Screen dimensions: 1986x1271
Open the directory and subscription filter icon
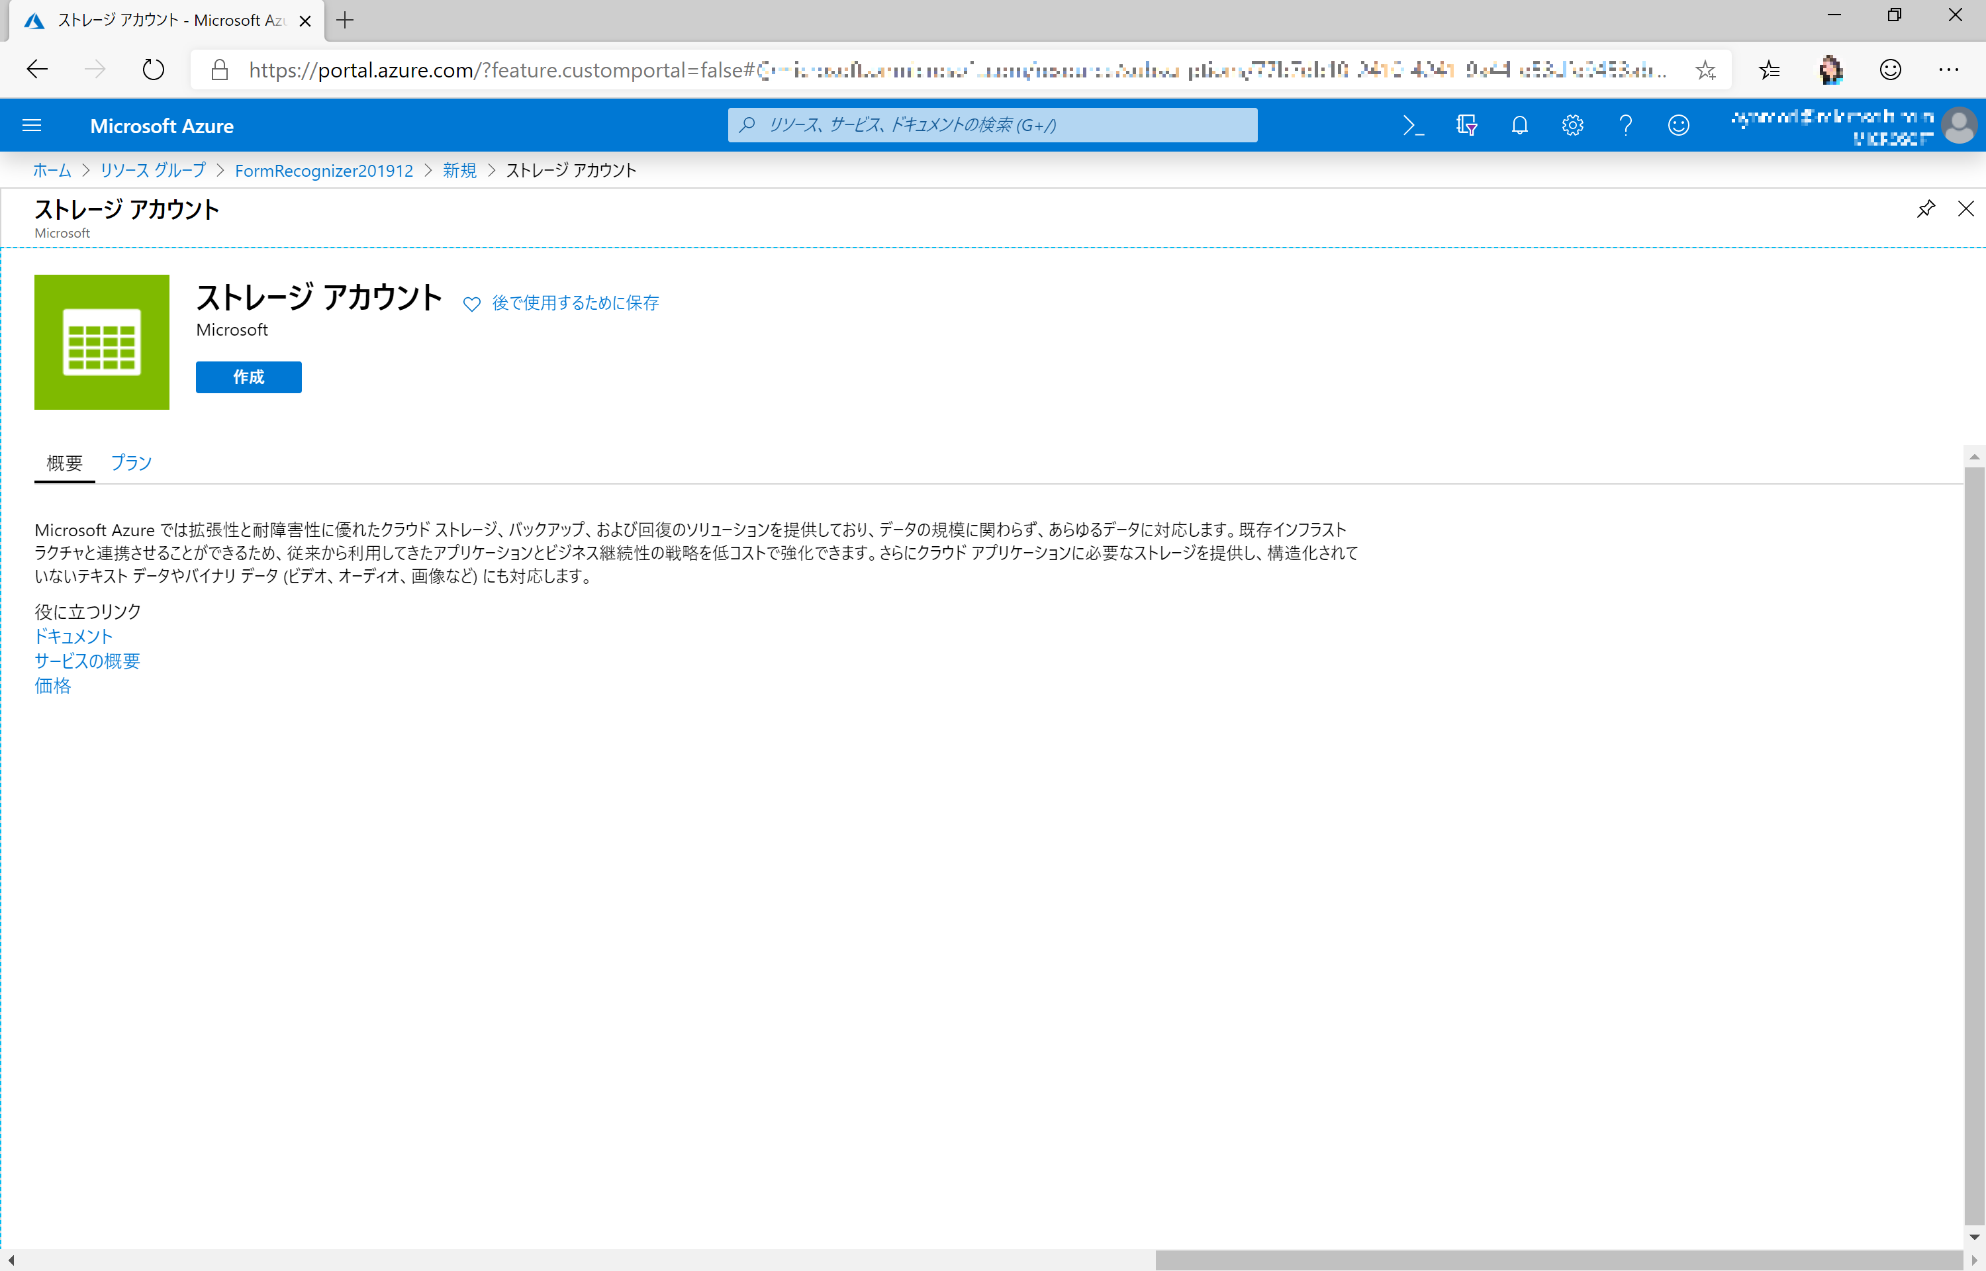click(x=1466, y=126)
